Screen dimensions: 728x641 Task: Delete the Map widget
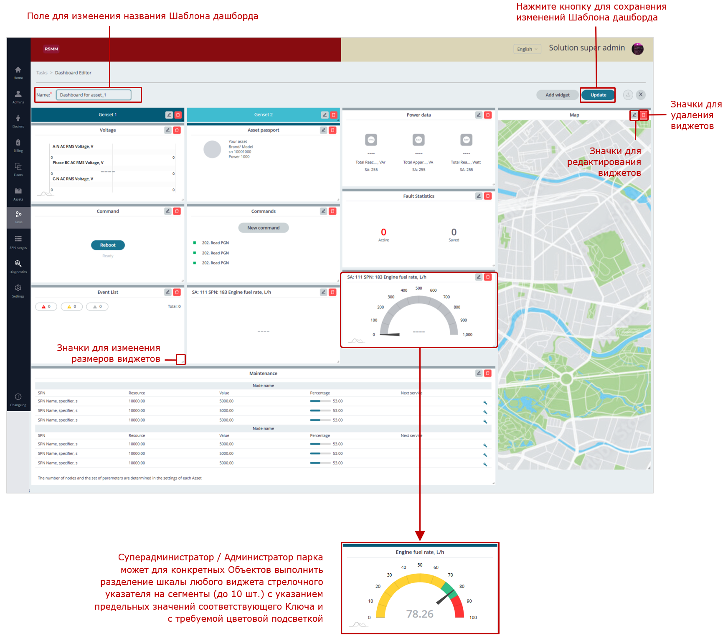click(644, 115)
